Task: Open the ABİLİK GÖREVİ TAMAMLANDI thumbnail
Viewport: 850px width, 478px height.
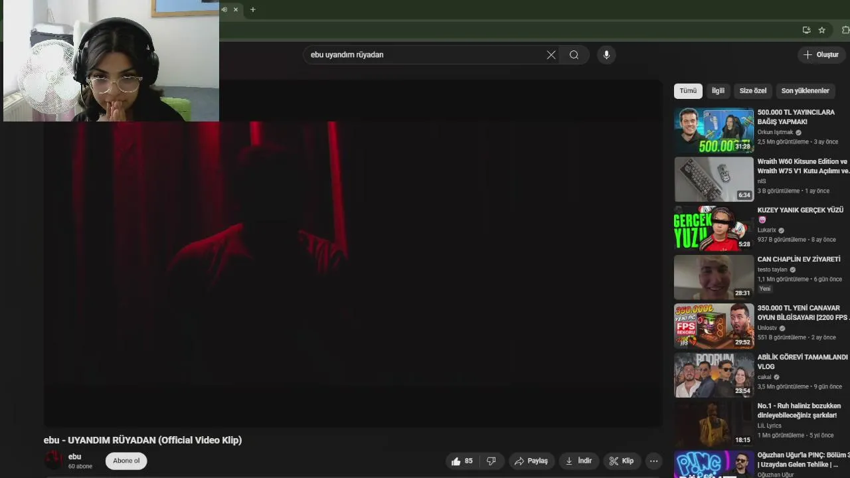Action: click(x=714, y=375)
